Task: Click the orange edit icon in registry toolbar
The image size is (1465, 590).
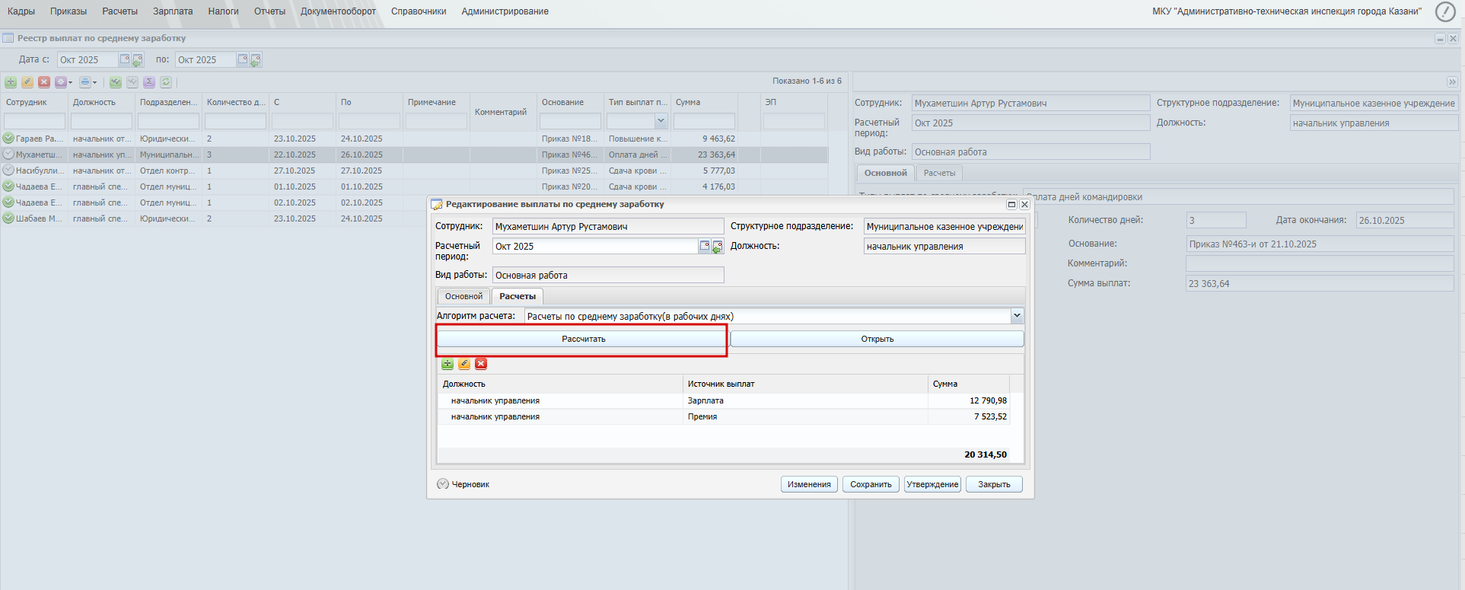Action: click(x=27, y=82)
